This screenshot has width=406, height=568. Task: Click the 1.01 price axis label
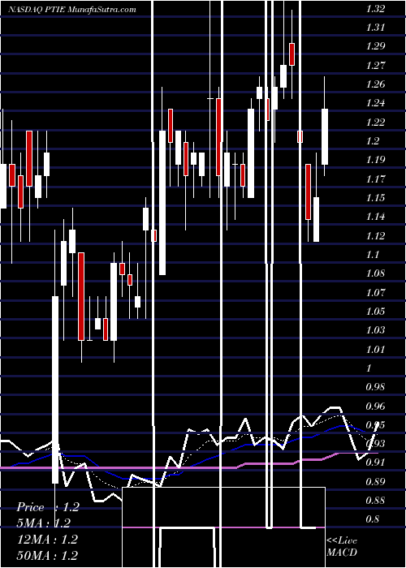[375, 349]
